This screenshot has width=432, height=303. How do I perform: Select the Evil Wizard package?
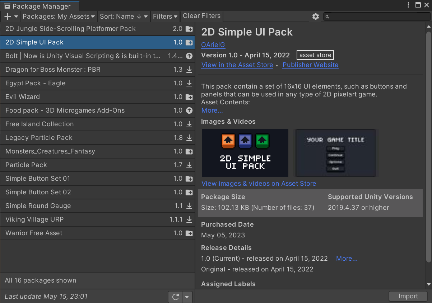(97, 97)
